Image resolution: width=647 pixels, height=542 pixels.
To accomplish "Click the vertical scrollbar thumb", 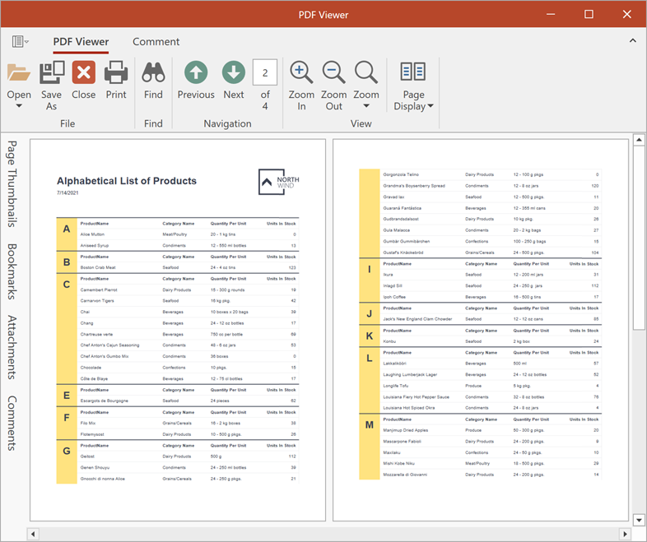I will click(x=639, y=238).
